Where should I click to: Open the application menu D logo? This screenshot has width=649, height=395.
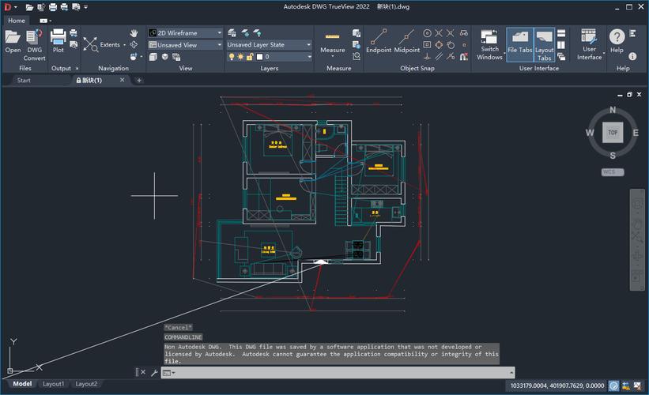pyautogui.click(x=8, y=6)
